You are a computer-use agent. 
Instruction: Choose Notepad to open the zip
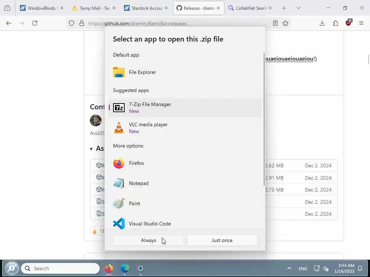[185, 183]
